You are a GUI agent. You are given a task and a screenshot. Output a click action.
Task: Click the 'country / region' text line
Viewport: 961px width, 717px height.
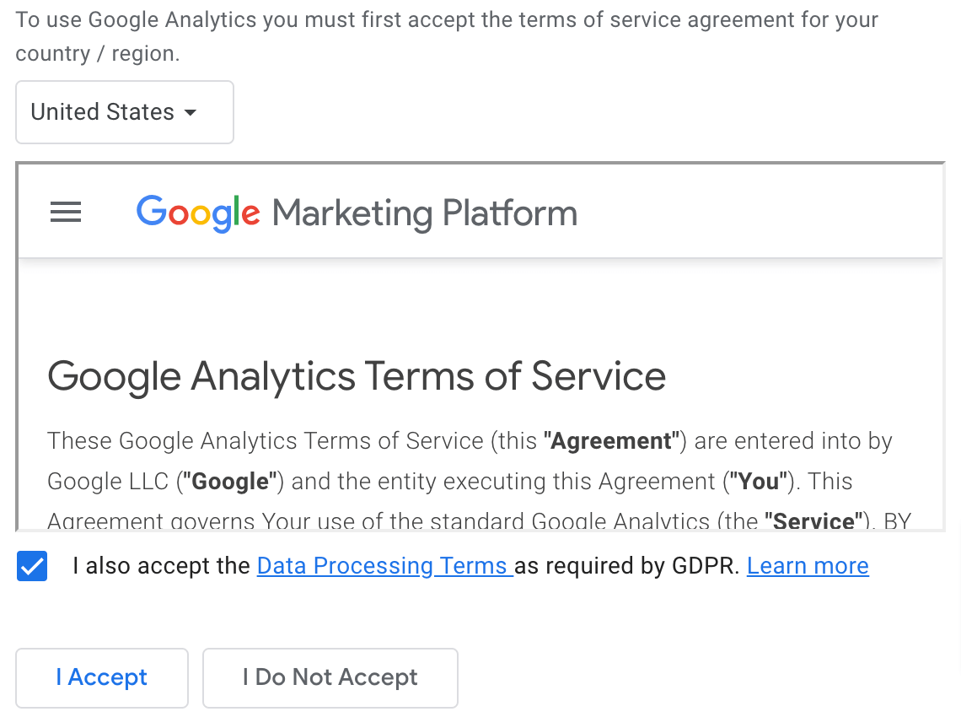pos(98,54)
